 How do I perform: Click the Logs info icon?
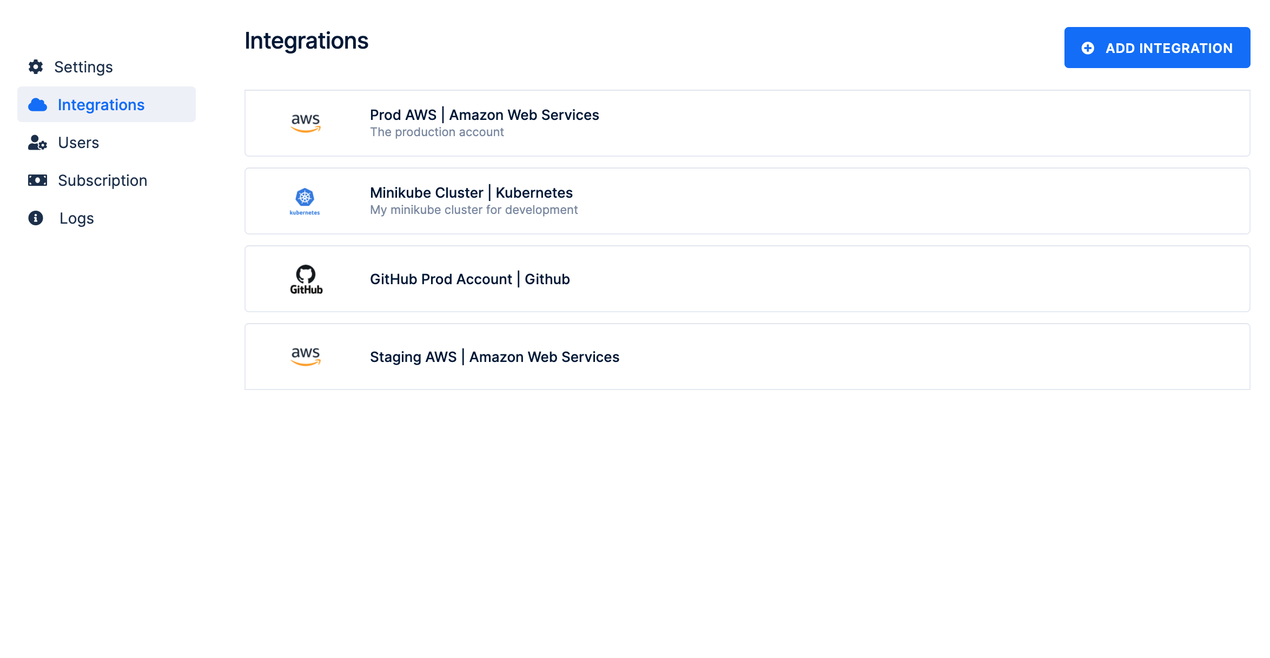point(36,218)
